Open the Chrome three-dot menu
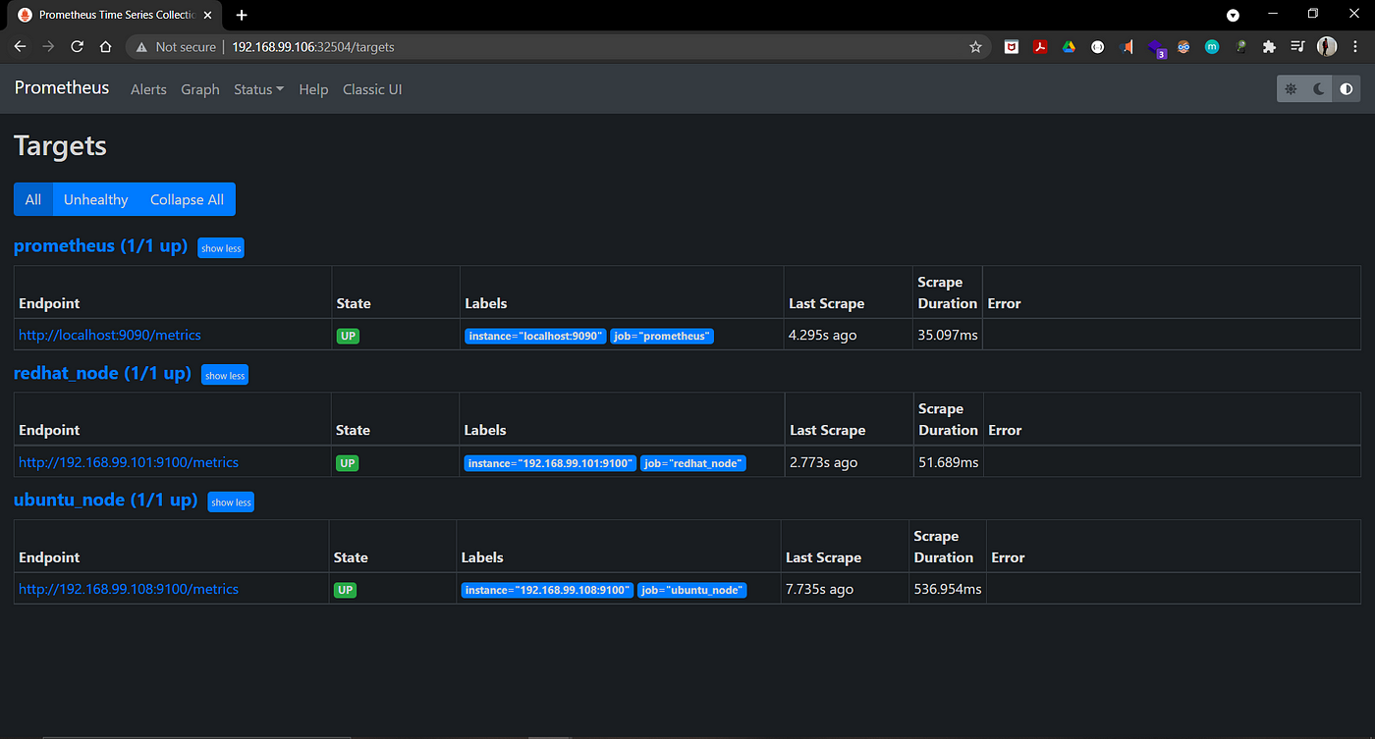This screenshot has width=1375, height=739. (1355, 46)
